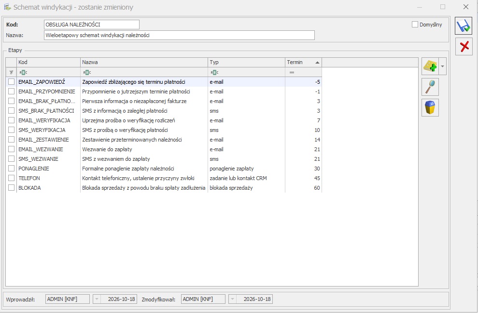Mark the BLOKADA row checkbox

point(11,188)
